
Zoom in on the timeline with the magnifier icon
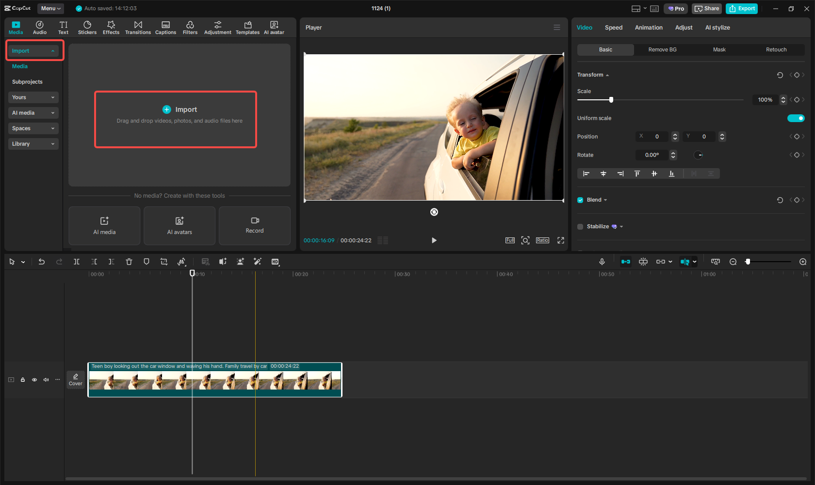[x=803, y=262]
